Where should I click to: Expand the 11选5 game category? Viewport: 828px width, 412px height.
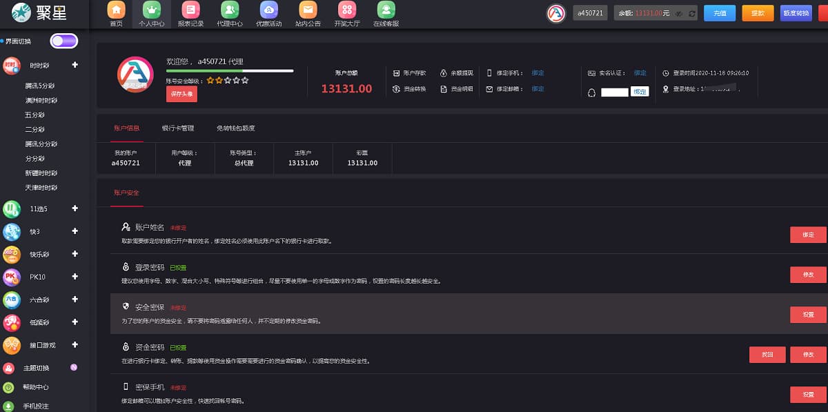pos(75,208)
